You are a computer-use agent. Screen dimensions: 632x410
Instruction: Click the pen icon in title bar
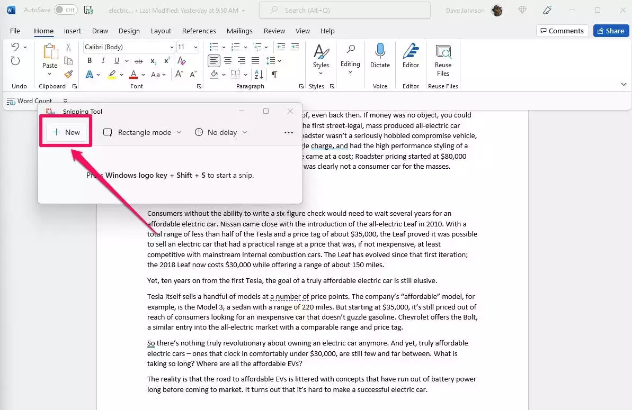click(547, 10)
